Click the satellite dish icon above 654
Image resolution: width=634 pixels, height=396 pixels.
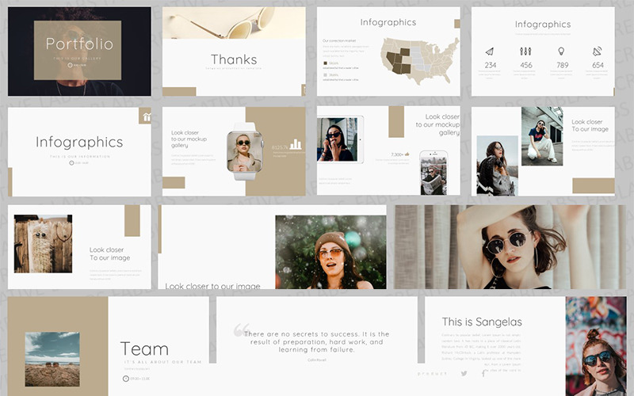tap(597, 51)
